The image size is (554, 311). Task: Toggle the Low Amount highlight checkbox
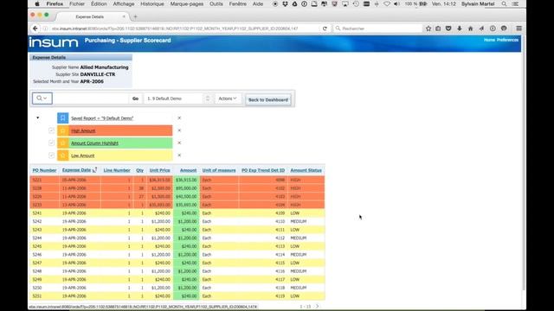[51, 155]
